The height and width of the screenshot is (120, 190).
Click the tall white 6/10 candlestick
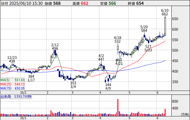(x=165, y=27)
